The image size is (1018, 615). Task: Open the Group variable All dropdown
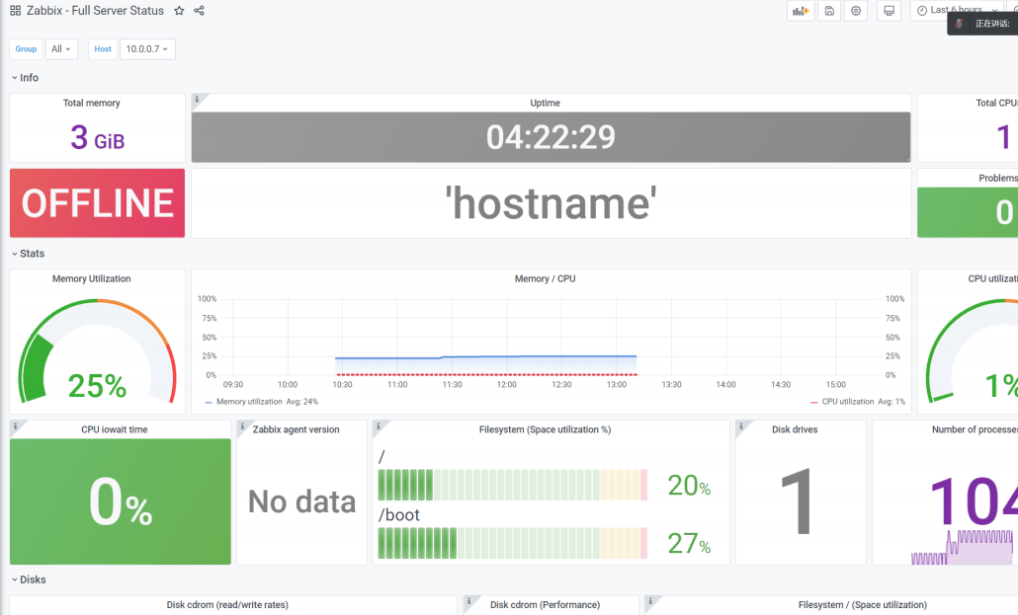[61, 48]
